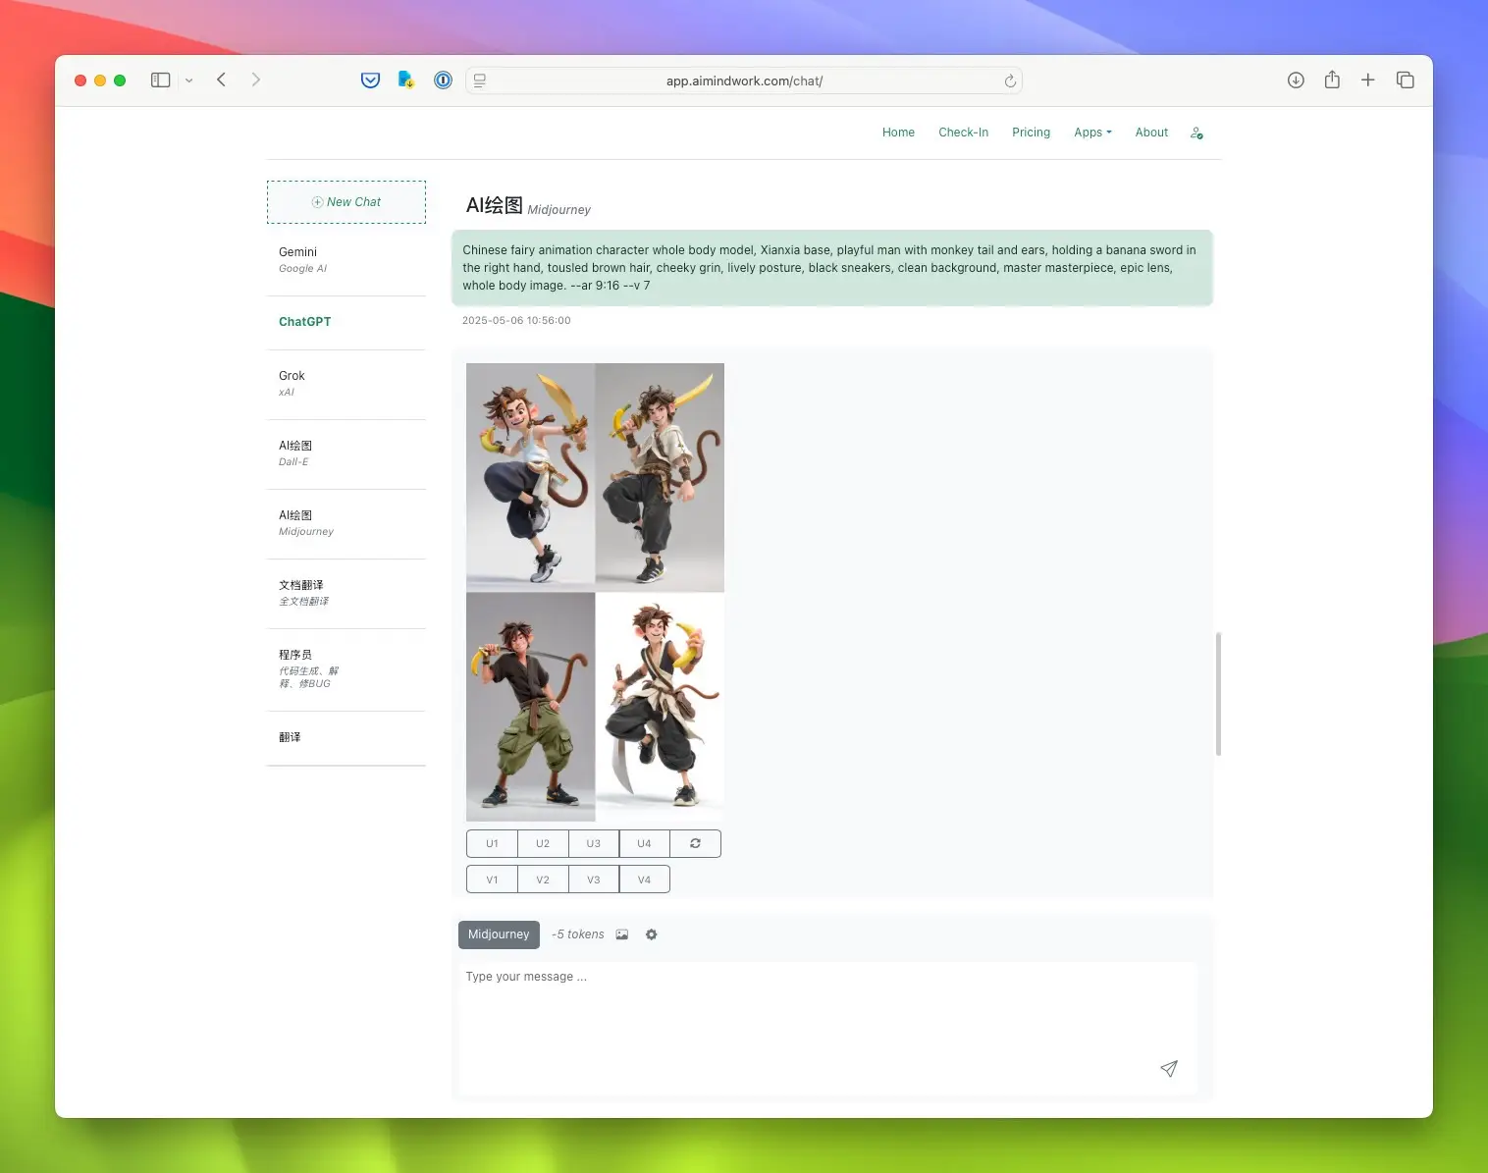Open the user account icon in navbar
This screenshot has width=1488, height=1173.
(1196, 133)
